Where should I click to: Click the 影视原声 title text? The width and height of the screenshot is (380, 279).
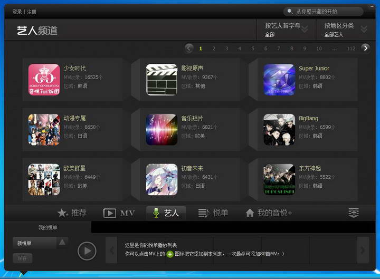click(x=192, y=68)
